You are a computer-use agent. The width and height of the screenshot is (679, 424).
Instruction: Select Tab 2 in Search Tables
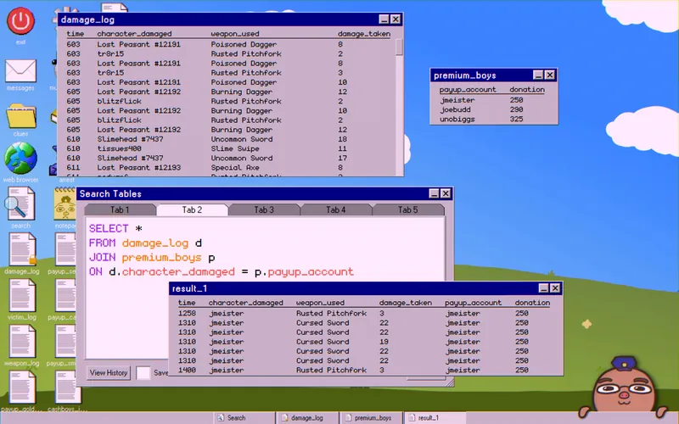coord(192,209)
